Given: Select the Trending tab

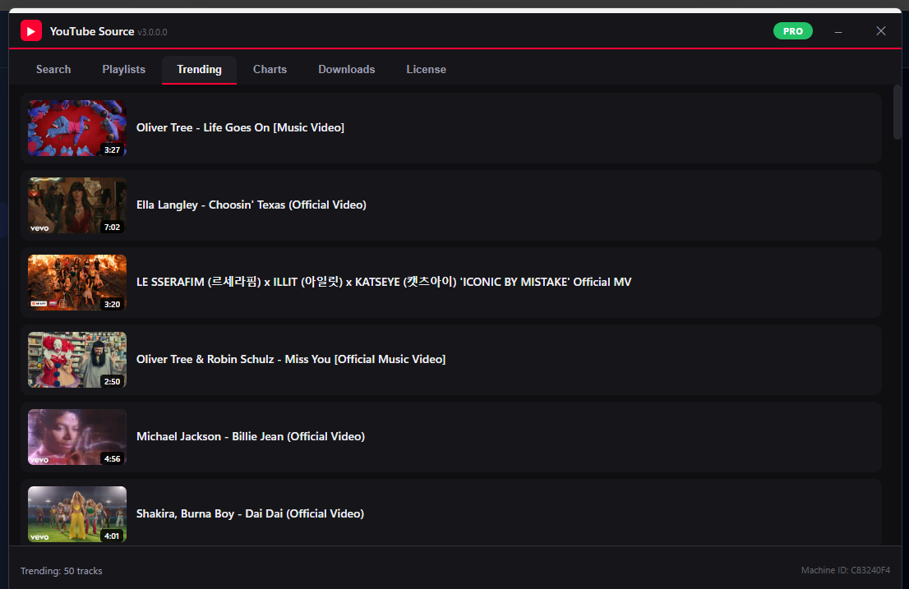Looking at the screenshot, I should 199,70.
